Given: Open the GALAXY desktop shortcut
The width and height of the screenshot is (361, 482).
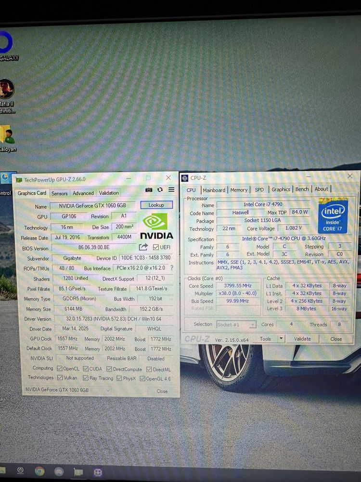Looking at the screenshot, I should (6, 45).
